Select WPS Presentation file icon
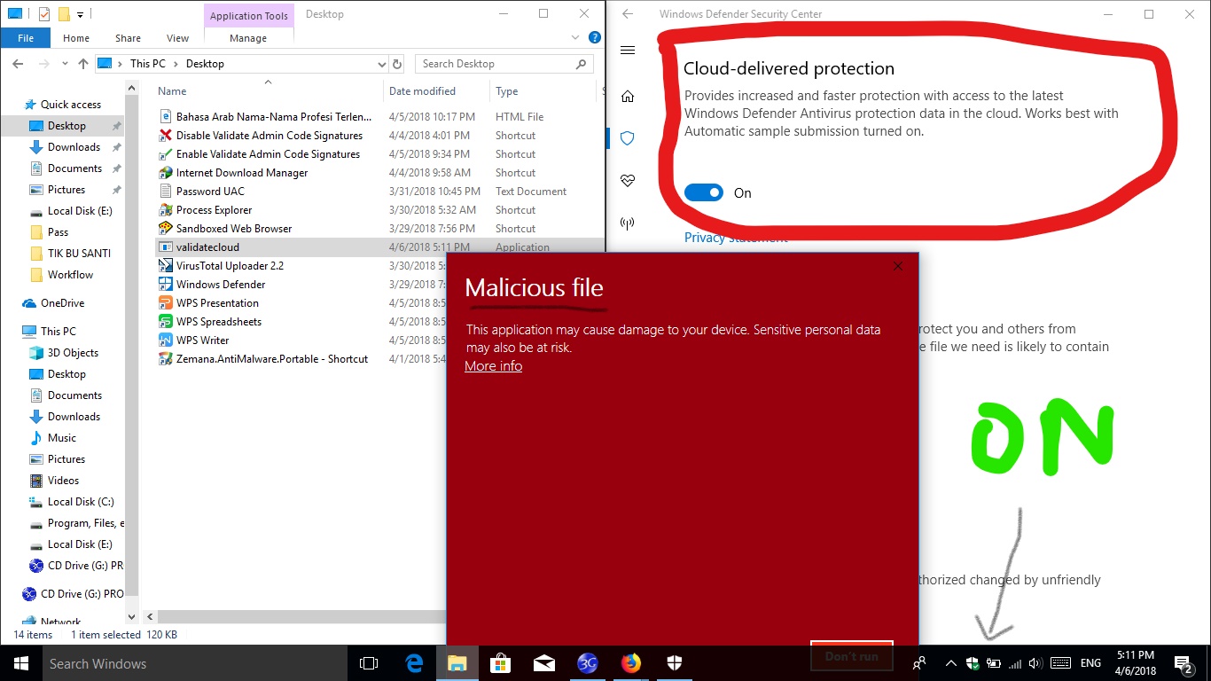1211x681 pixels. click(165, 303)
